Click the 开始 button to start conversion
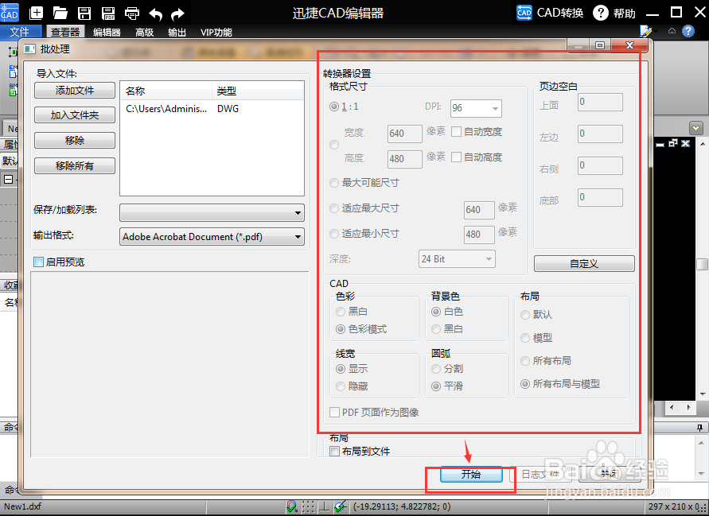Viewport: 709px width, 516px height. pyautogui.click(x=469, y=474)
